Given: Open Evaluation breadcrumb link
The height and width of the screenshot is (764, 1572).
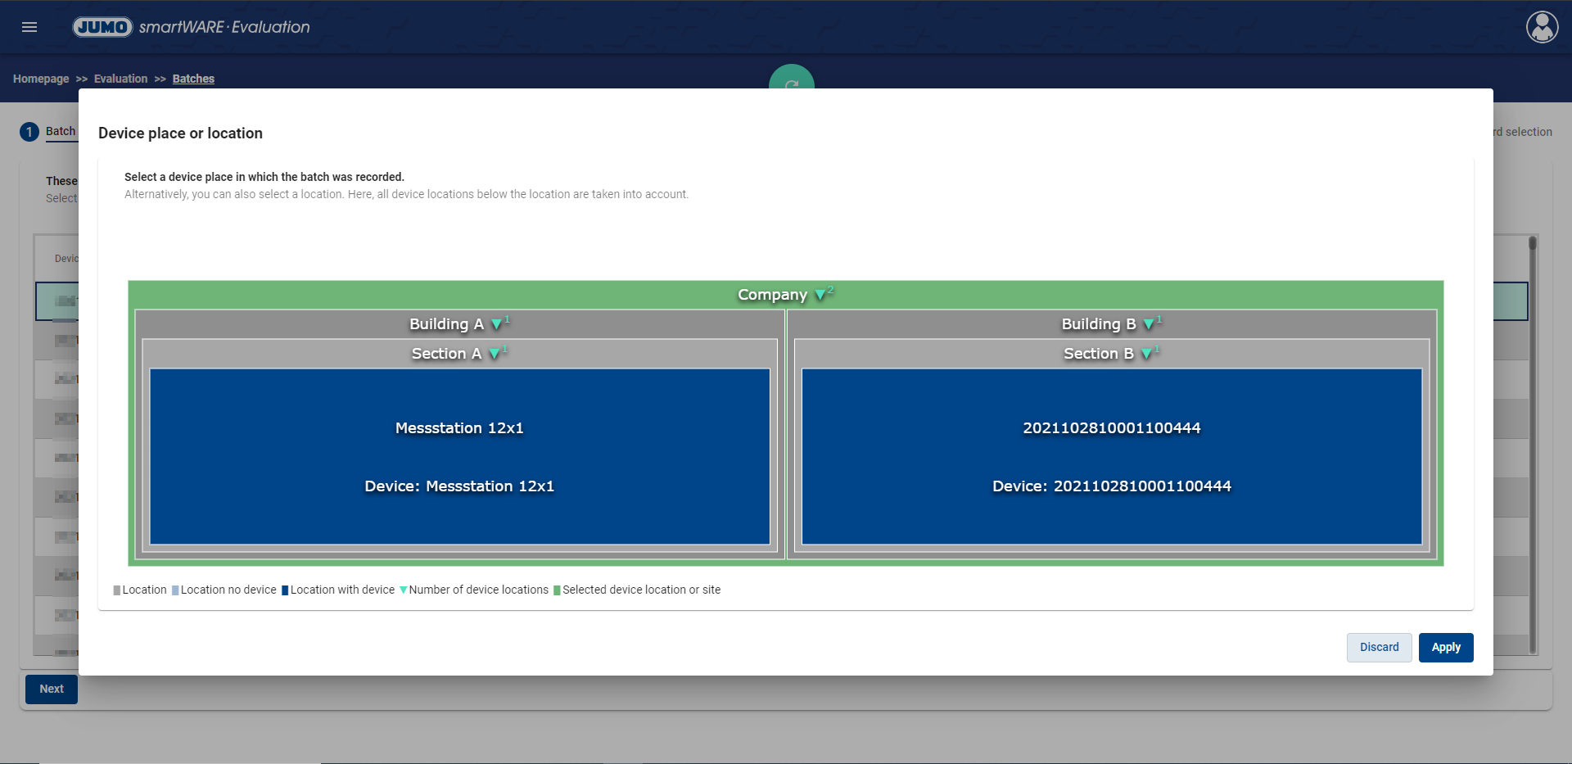Looking at the screenshot, I should point(120,79).
